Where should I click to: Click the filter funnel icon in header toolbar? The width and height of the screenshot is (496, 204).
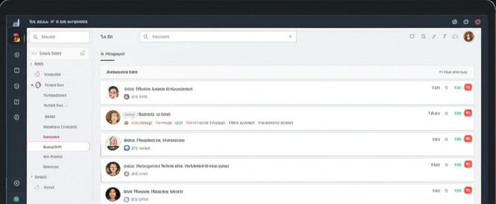pyautogui.click(x=444, y=37)
